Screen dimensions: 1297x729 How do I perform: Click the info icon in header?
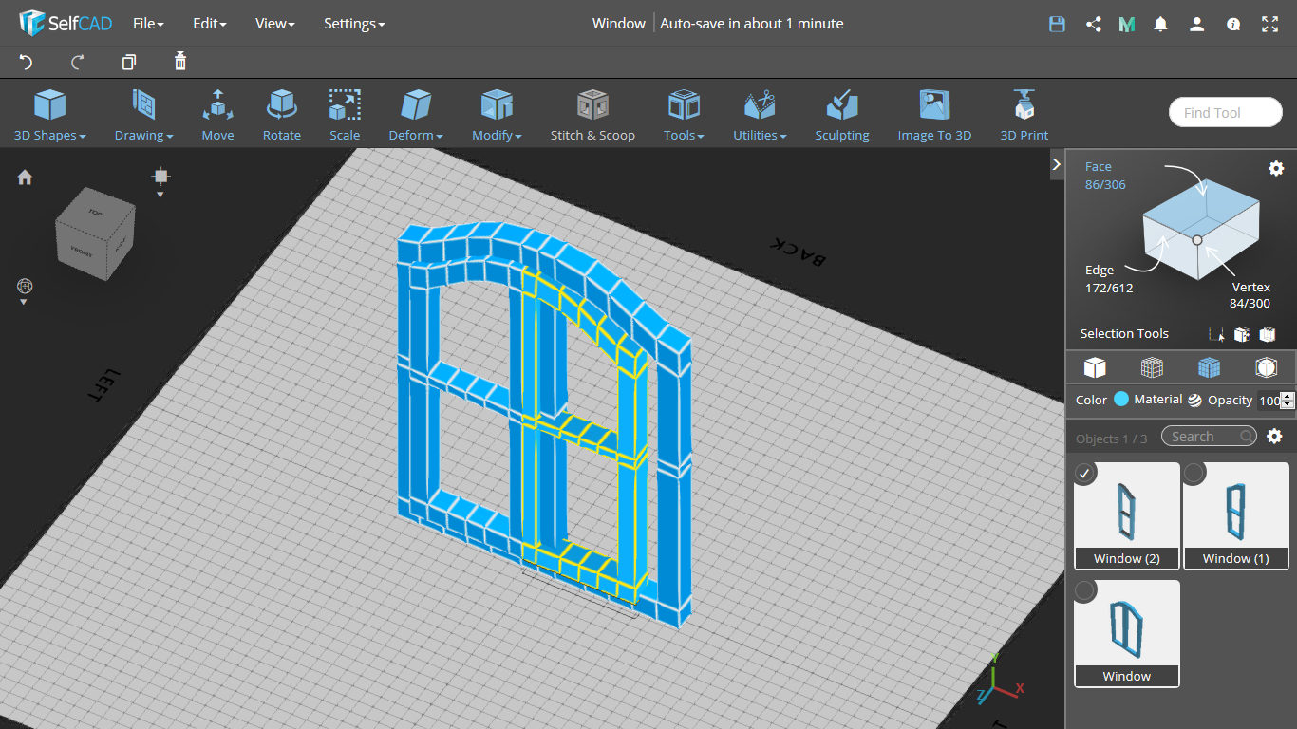point(1233,24)
